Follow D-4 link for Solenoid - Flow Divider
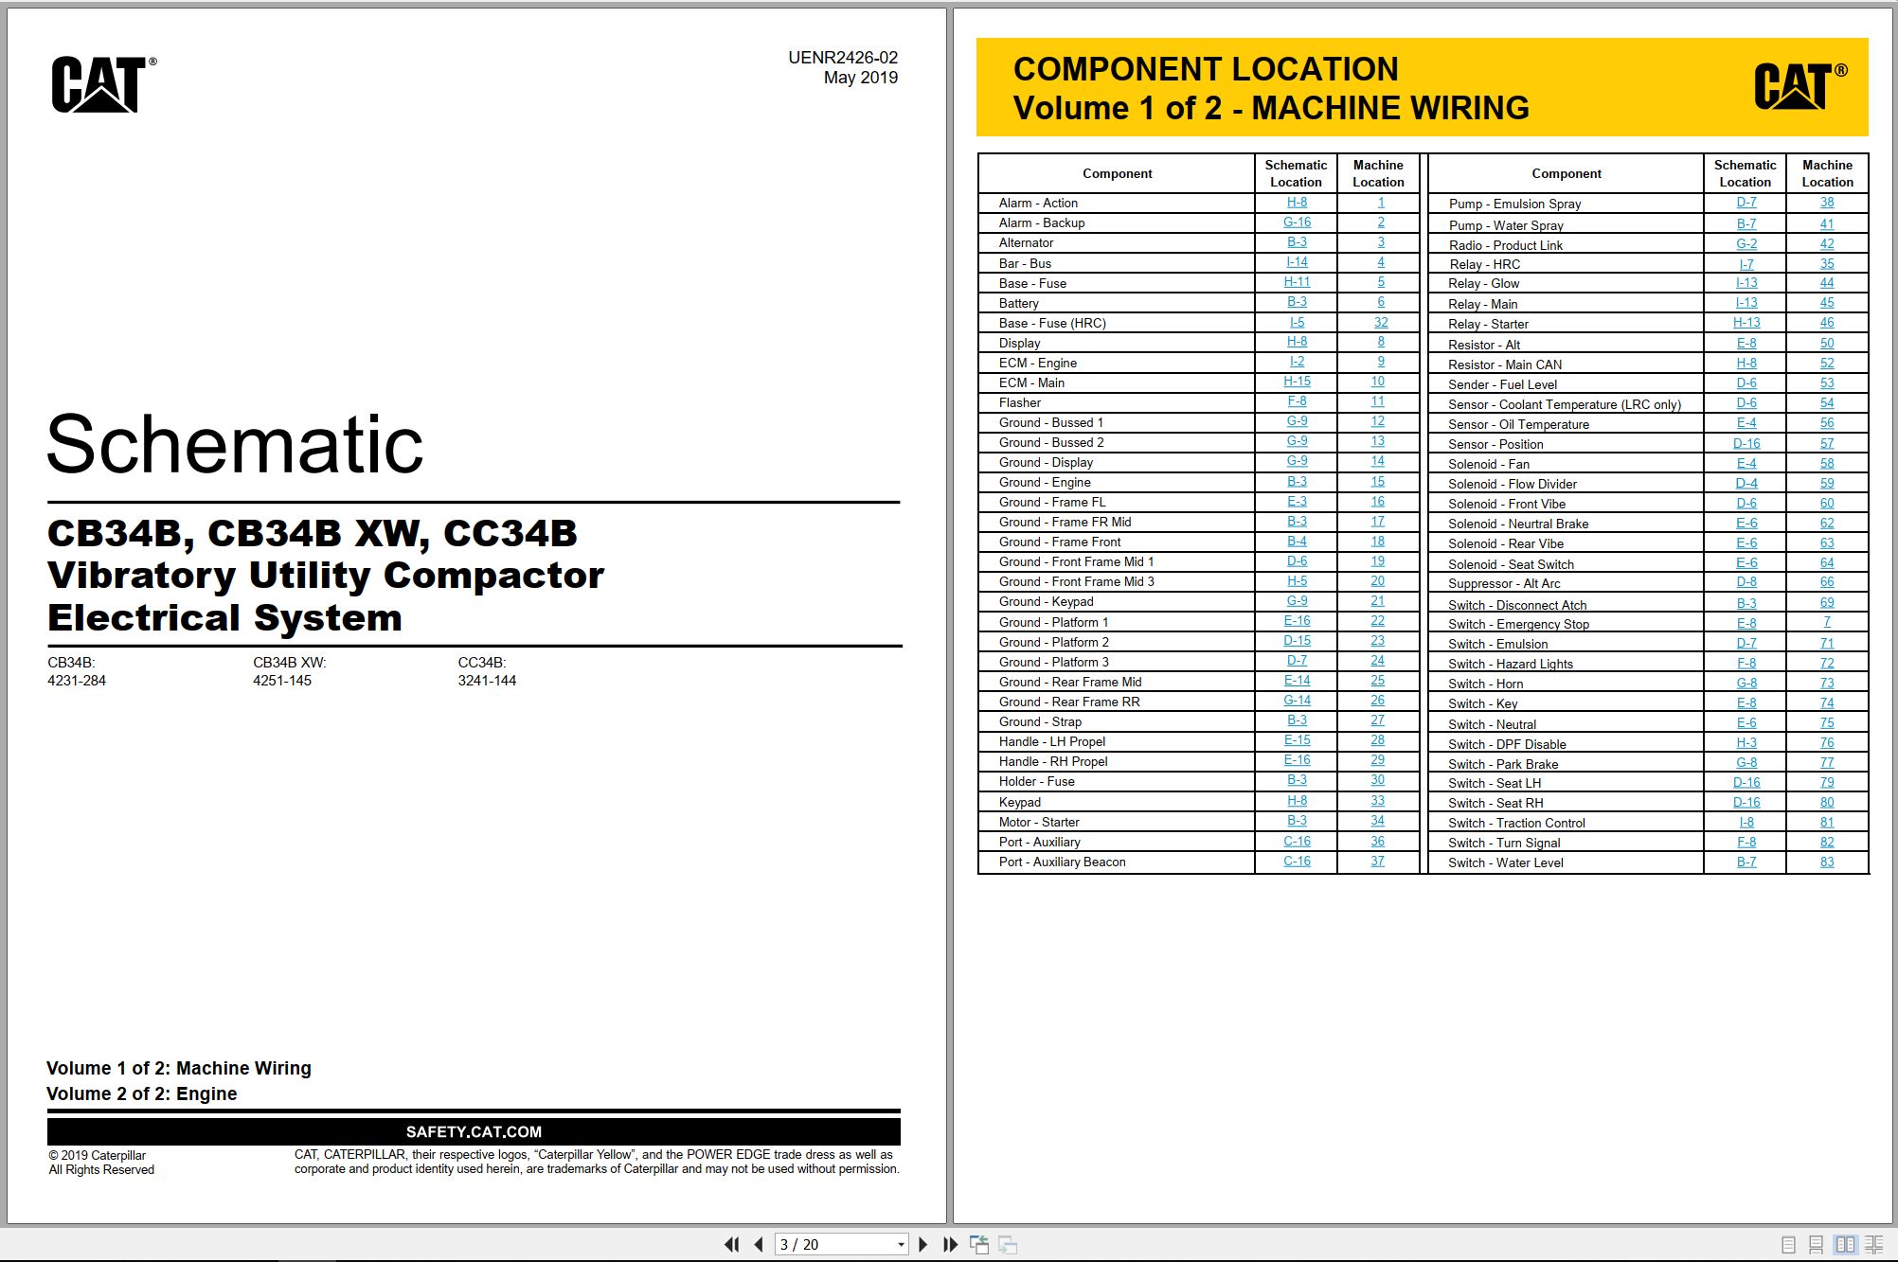Screen dimensions: 1898x1262 [x=1746, y=483]
